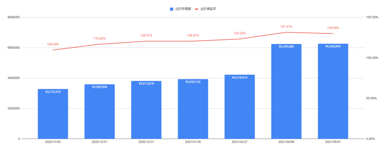Screen dimensions: 386x151
Task: Click the bar for 2021/01/30
Action: click(x=193, y=109)
